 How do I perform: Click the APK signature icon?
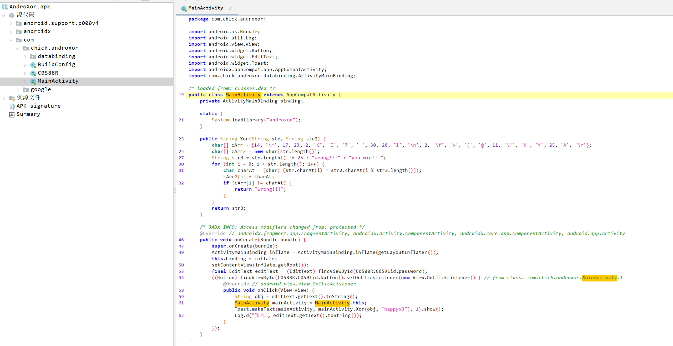click(x=12, y=106)
